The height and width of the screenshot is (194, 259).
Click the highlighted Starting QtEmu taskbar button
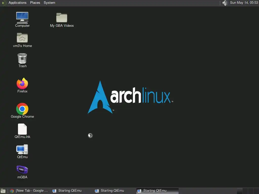point(157,191)
